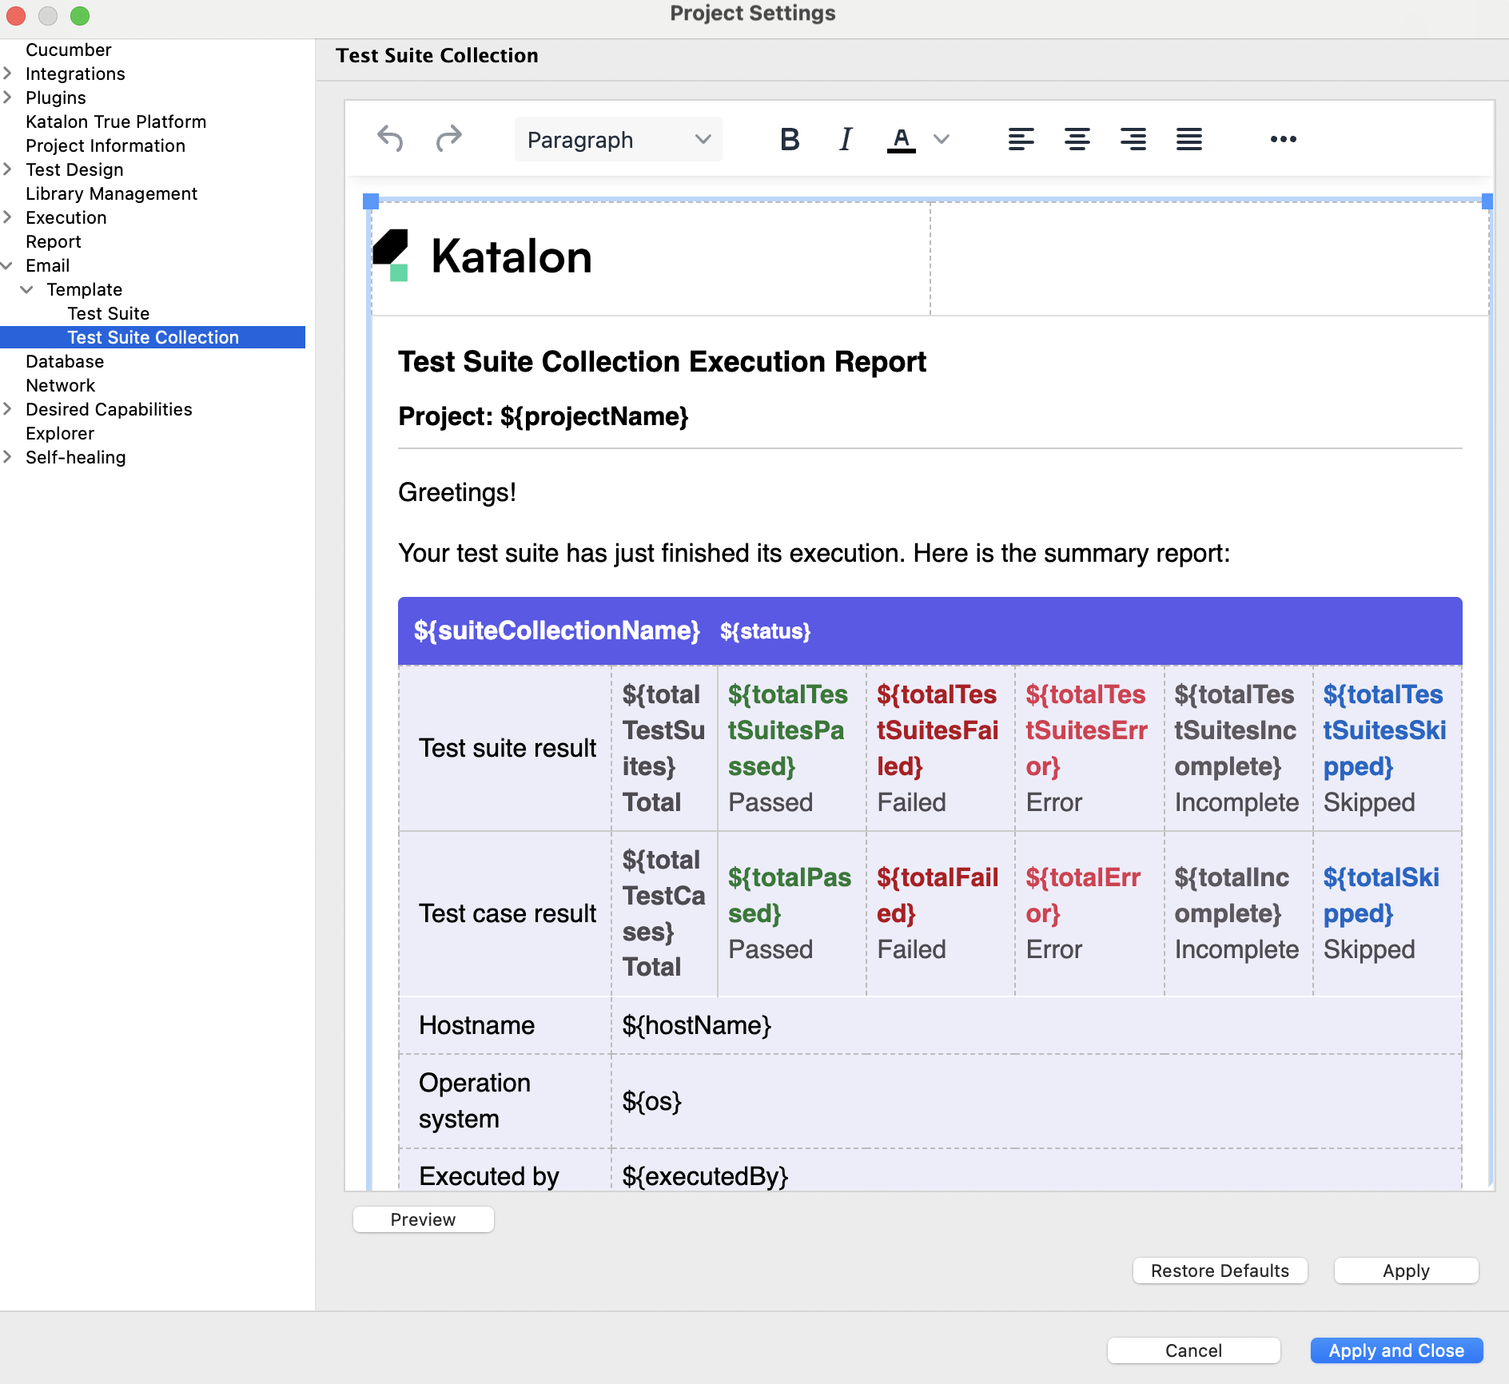Viewport: 1509px width, 1384px height.
Task: Click the redo arrow icon
Action: point(449,139)
